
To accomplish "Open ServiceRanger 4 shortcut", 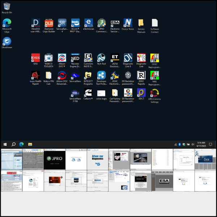I will coord(62,26).
